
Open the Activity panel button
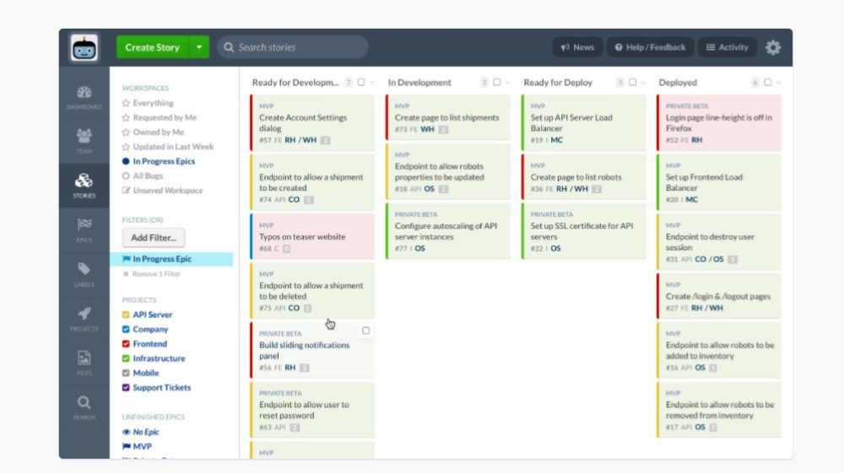[727, 47]
